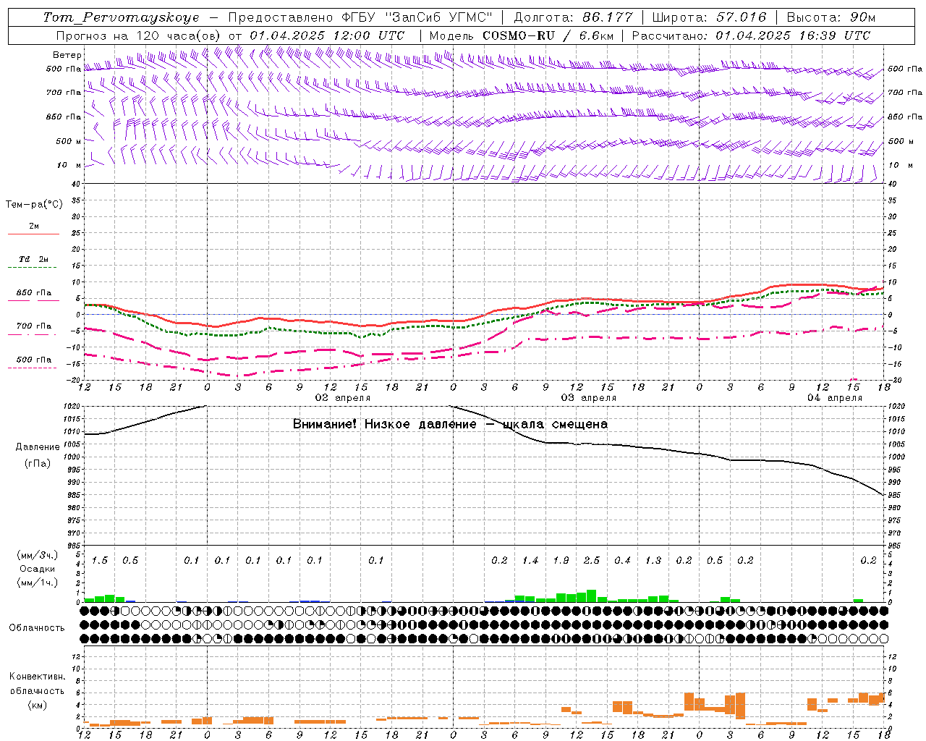The image size is (926, 741).
Task: Click the 1.3 precipitation value
Action: [653, 560]
